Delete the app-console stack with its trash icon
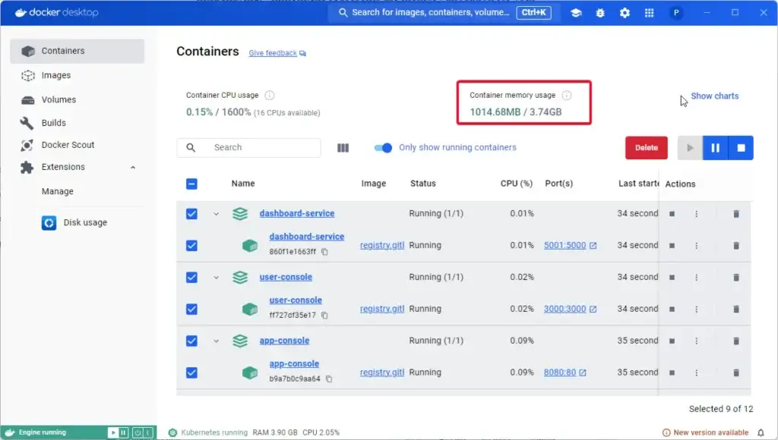The width and height of the screenshot is (778, 440). click(736, 341)
